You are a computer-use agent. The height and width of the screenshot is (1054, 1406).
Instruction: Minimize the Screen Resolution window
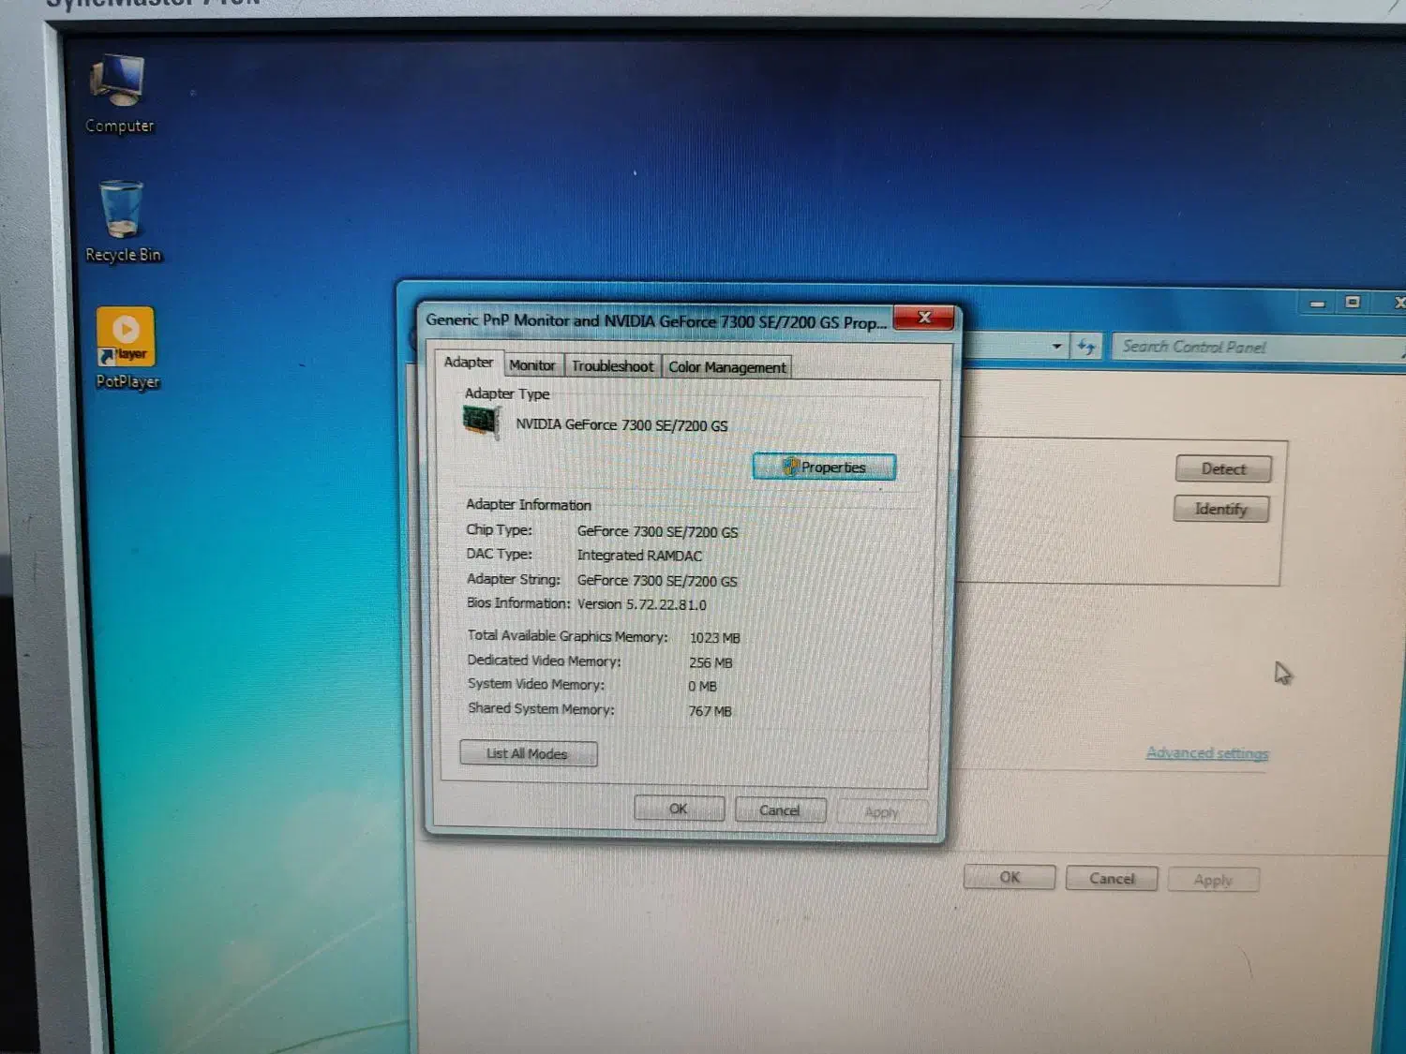(x=1317, y=303)
